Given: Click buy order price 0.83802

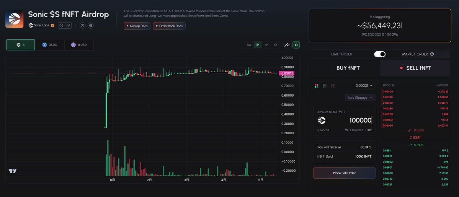Looking at the screenshot, I should coord(387,162).
